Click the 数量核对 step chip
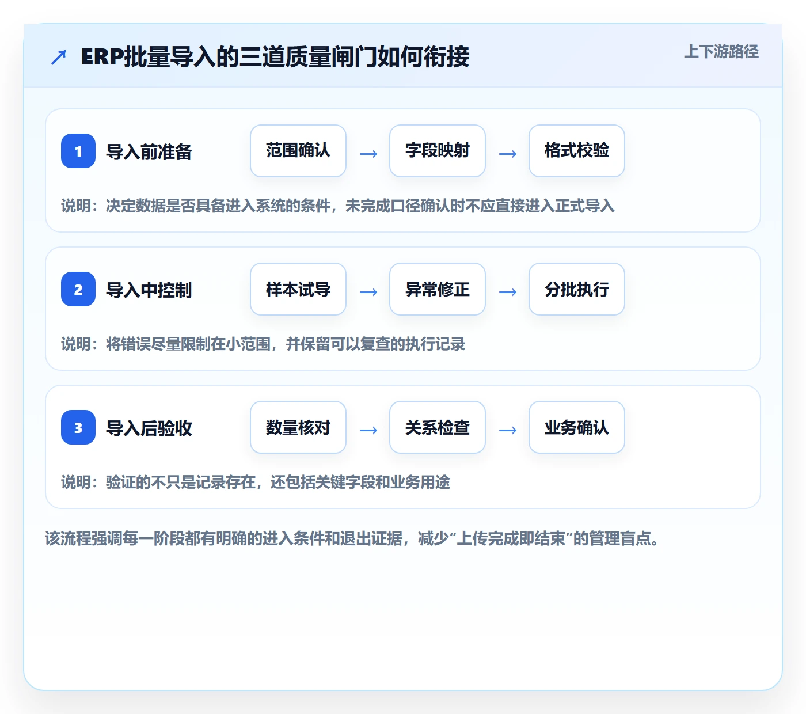This screenshot has height=714, width=806. pyautogui.click(x=298, y=427)
